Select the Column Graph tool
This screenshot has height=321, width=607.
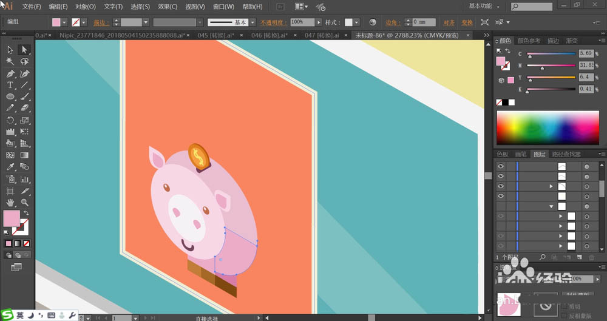[24, 179]
